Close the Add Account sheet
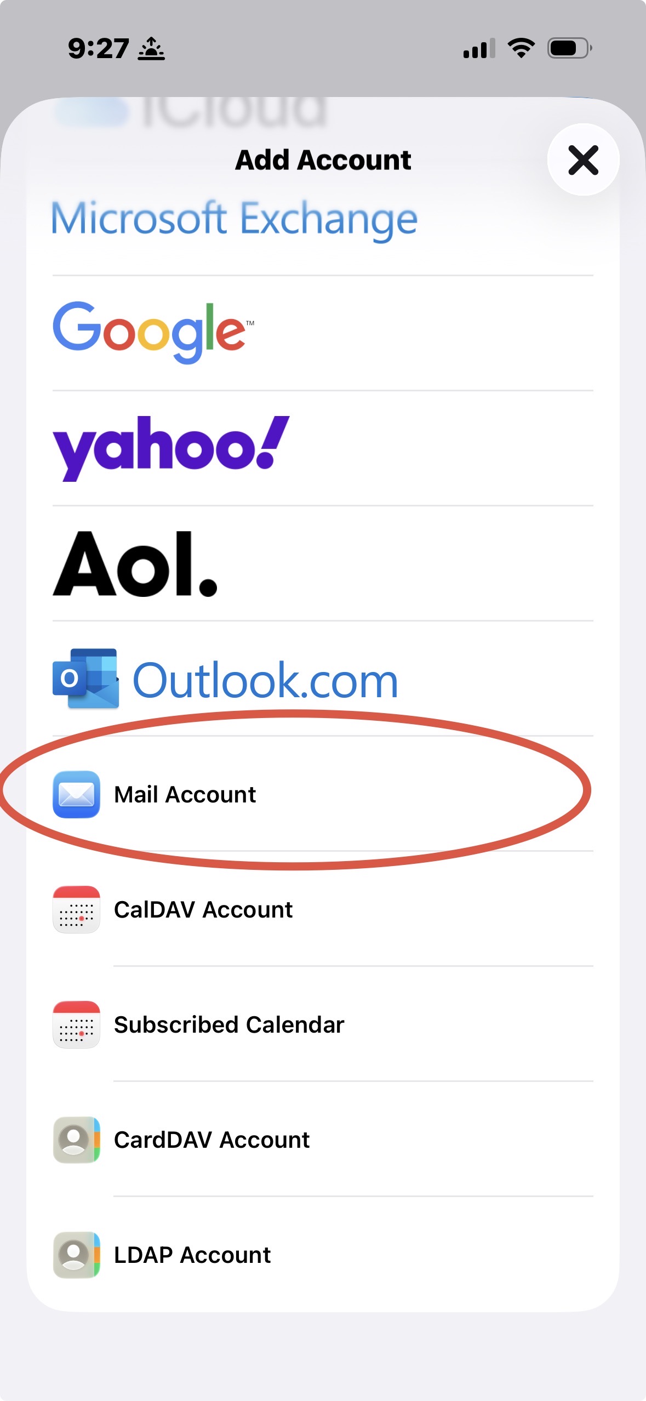Image resolution: width=646 pixels, height=1401 pixels. pyautogui.click(x=583, y=160)
